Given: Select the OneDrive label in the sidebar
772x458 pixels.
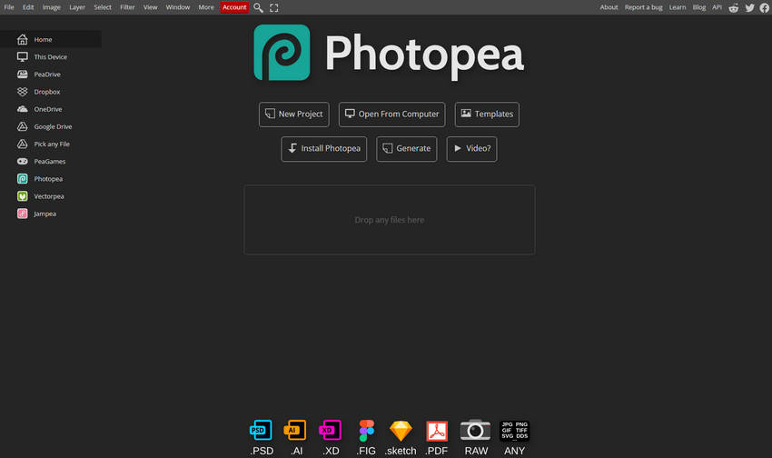Looking at the screenshot, I should [x=48, y=109].
